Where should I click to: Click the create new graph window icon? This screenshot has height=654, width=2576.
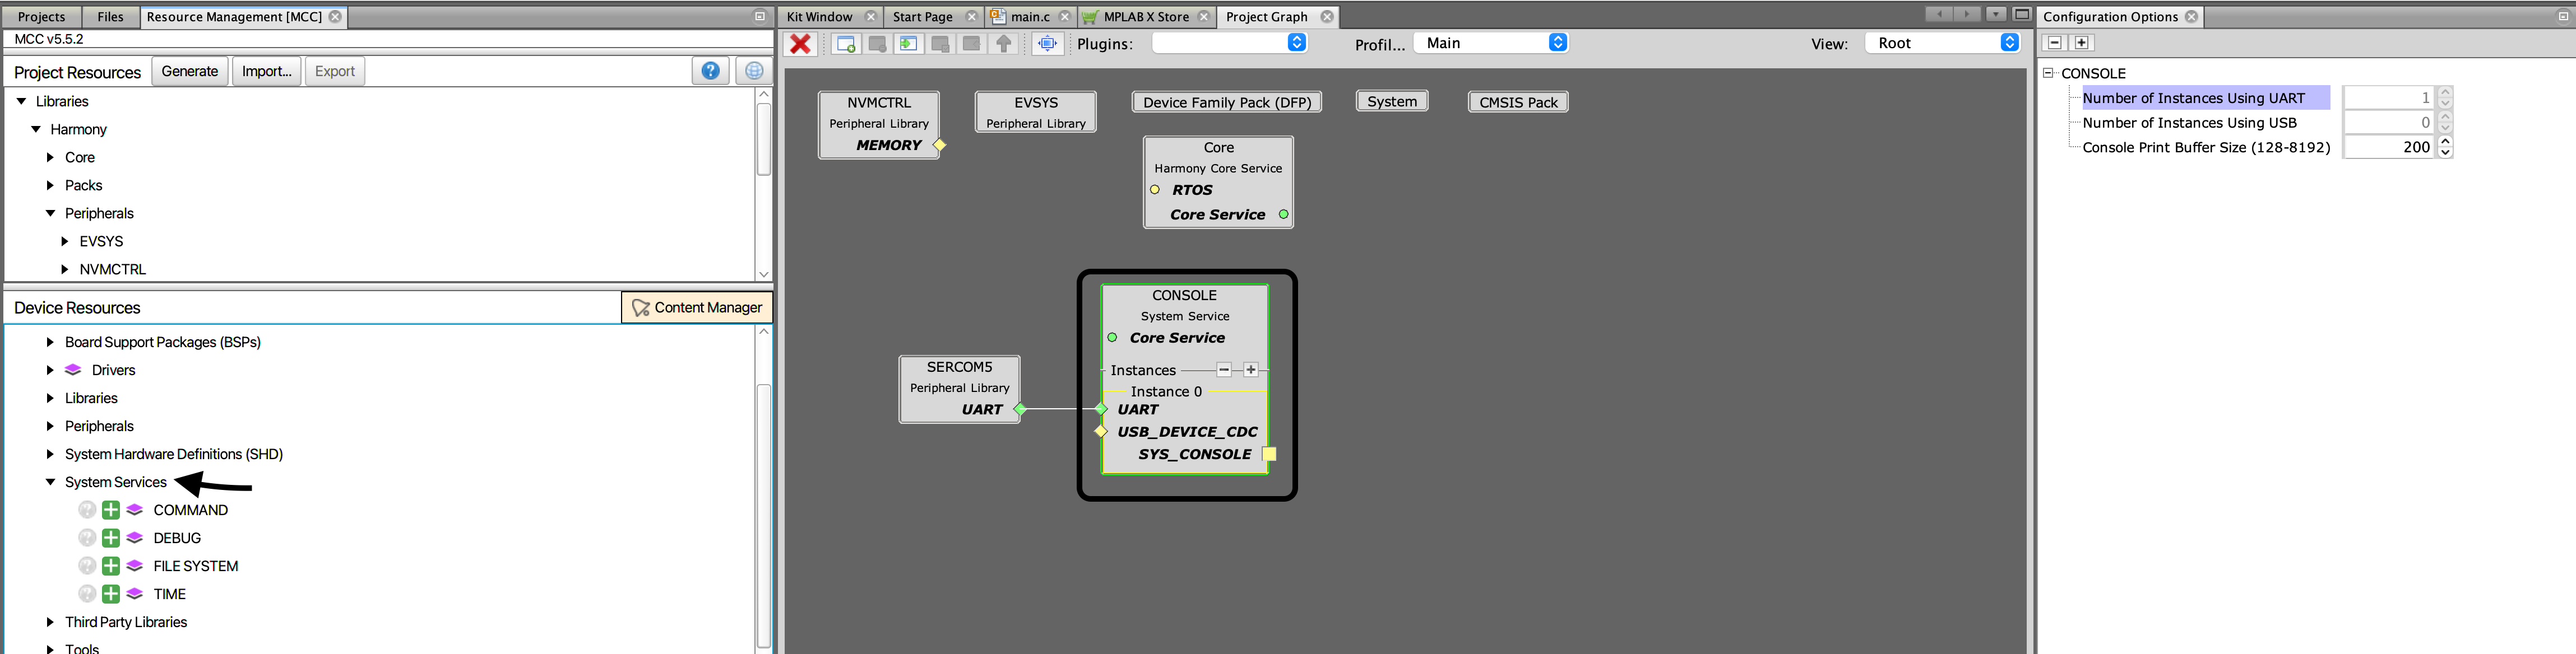845,42
